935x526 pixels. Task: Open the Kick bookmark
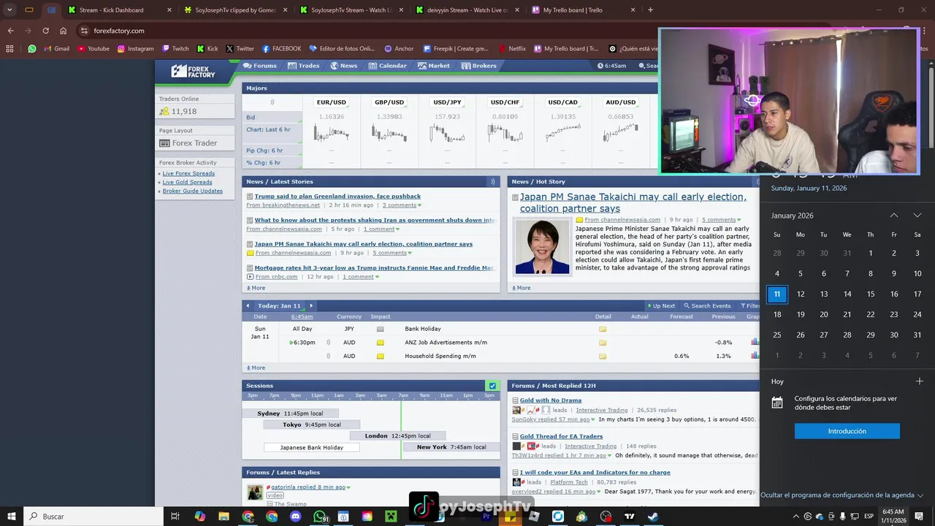tap(207, 49)
